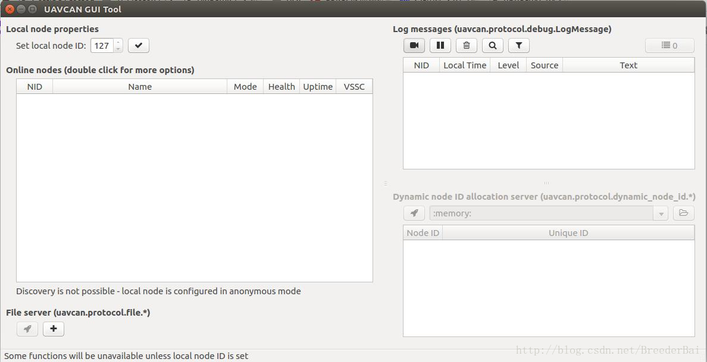Sort online nodes by Mode column
The width and height of the screenshot is (707, 362).
245,86
